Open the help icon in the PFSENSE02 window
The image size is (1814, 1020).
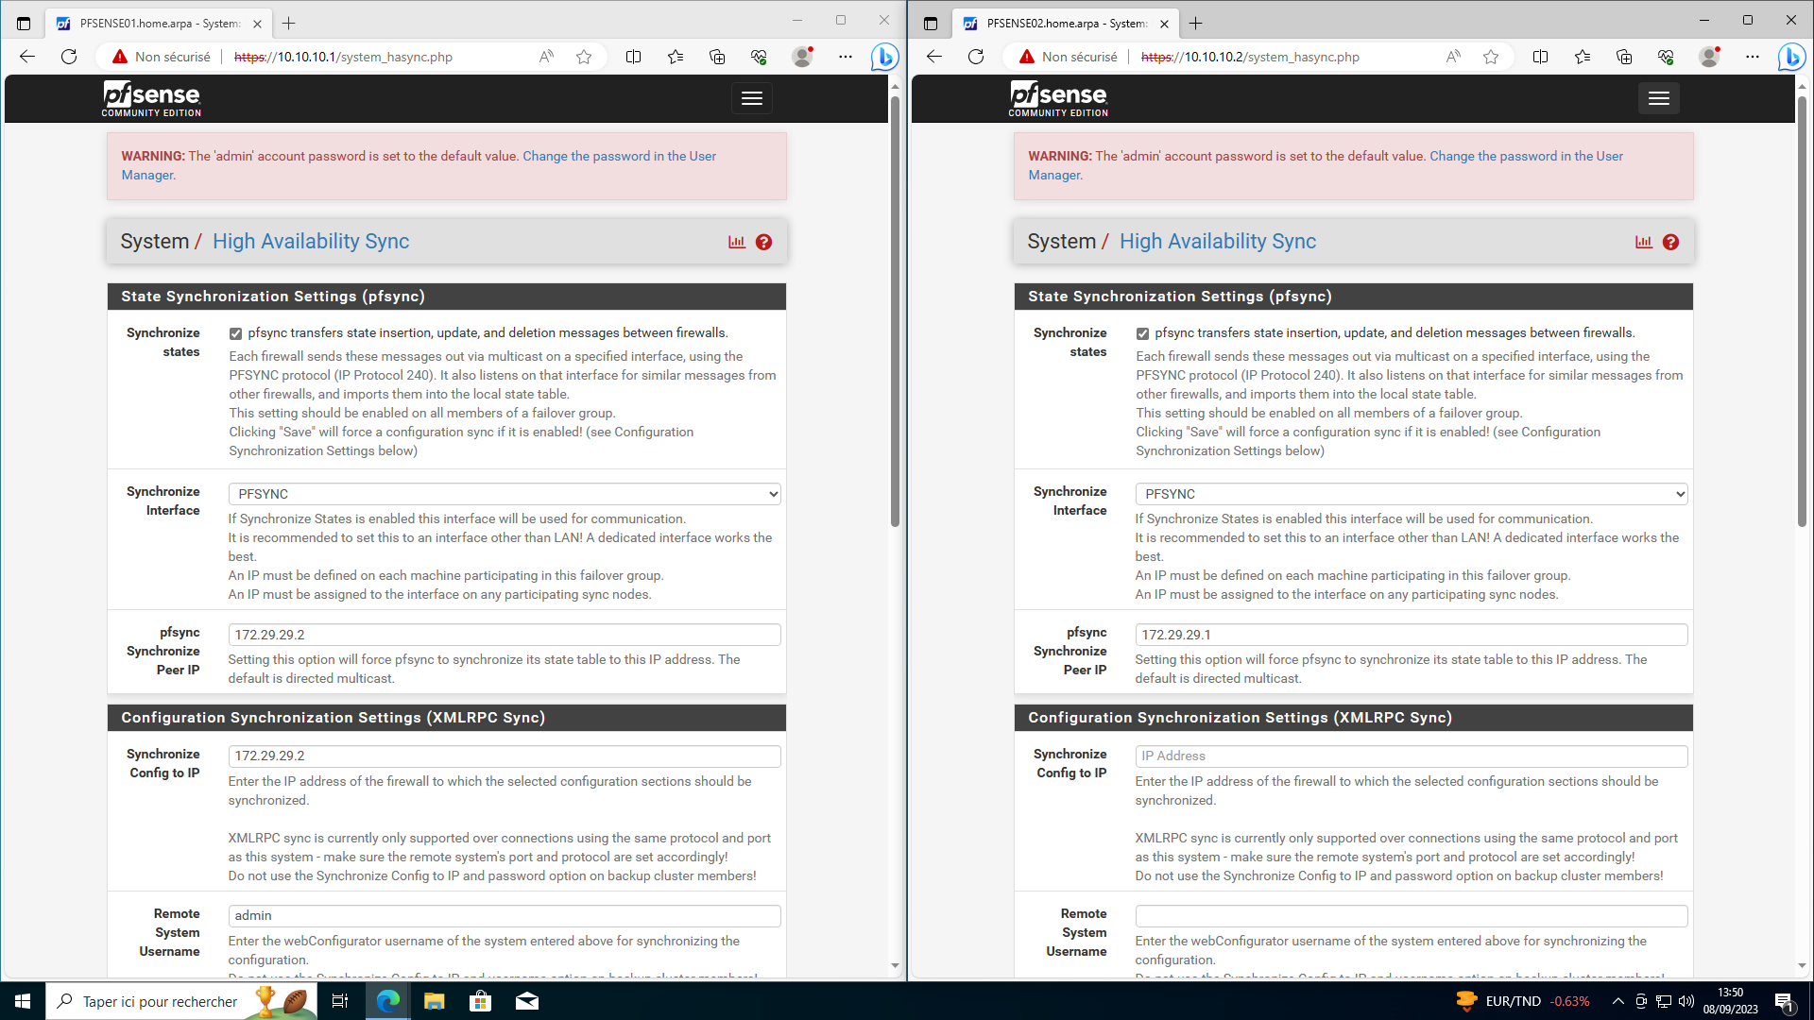1670,242
